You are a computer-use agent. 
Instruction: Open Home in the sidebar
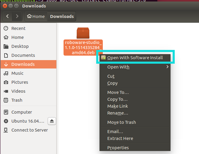tap(28, 37)
